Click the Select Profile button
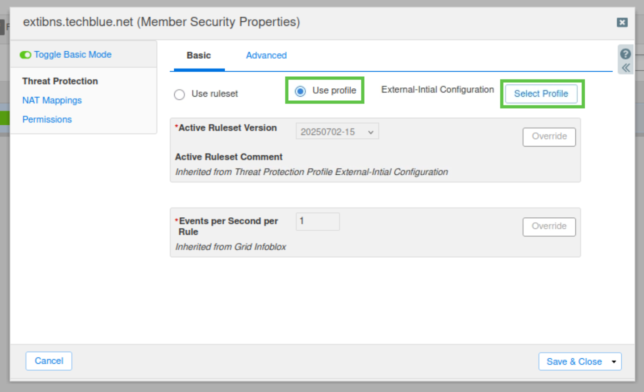The image size is (644, 392). 541,94
